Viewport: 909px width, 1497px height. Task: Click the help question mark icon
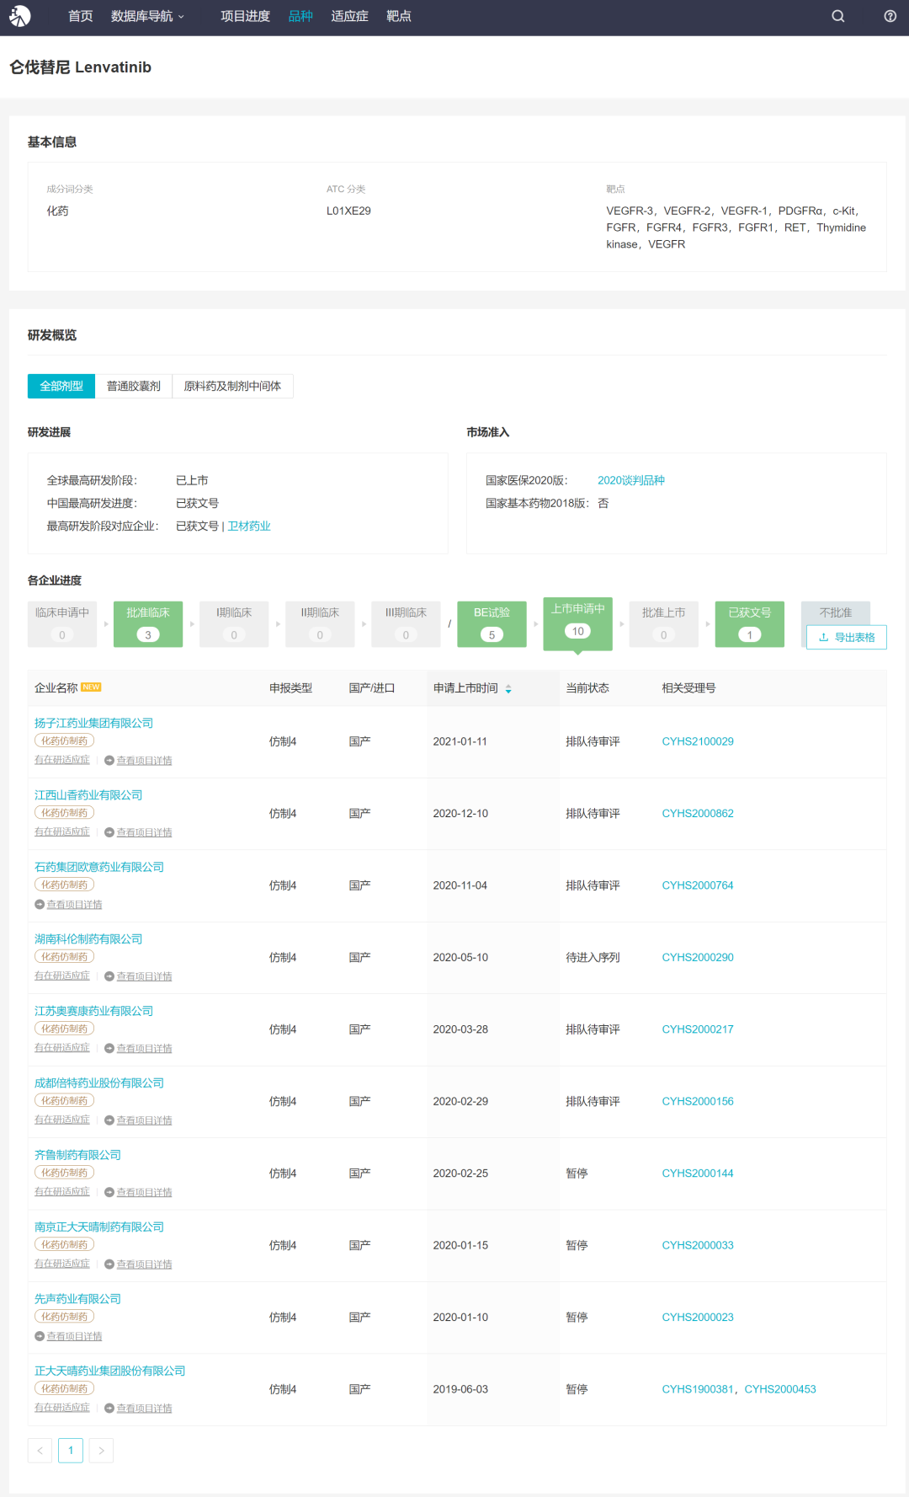890,16
